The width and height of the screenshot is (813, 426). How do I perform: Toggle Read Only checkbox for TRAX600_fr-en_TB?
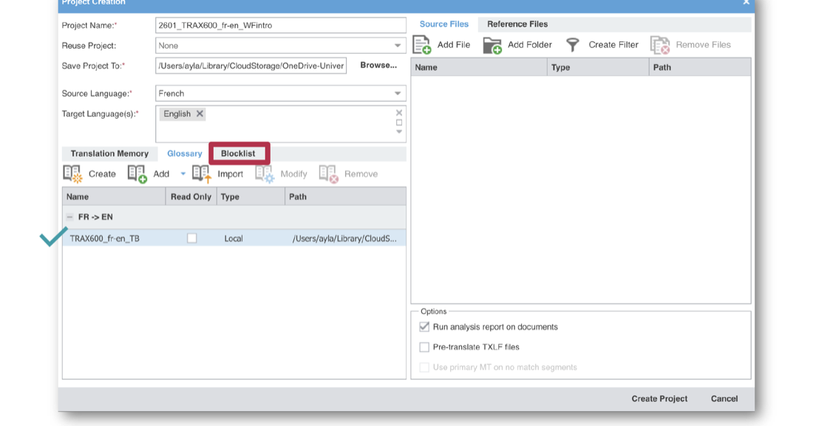(x=192, y=238)
